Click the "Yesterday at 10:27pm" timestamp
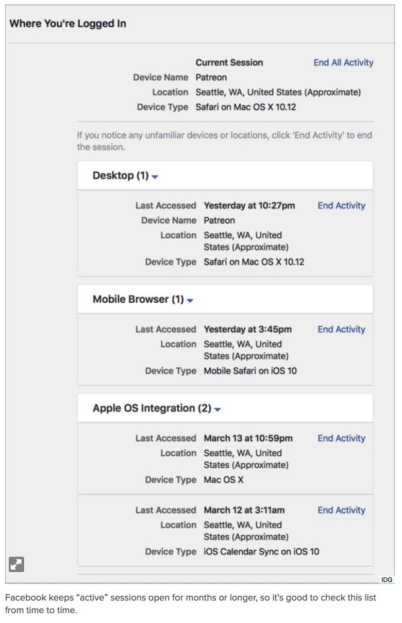Viewport: 402px width, 623px height. coord(249,205)
